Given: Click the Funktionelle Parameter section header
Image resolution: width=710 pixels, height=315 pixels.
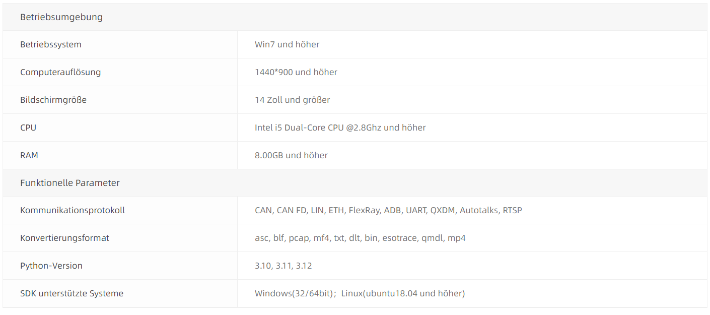Looking at the screenshot, I should tap(70, 183).
